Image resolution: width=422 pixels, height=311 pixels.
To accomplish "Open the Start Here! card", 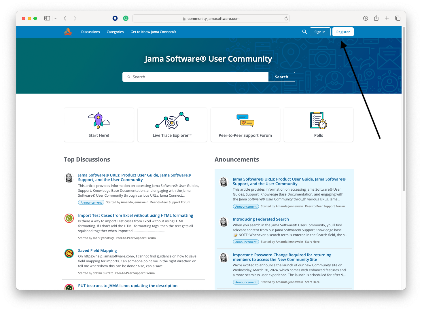I will pos(99,125).
